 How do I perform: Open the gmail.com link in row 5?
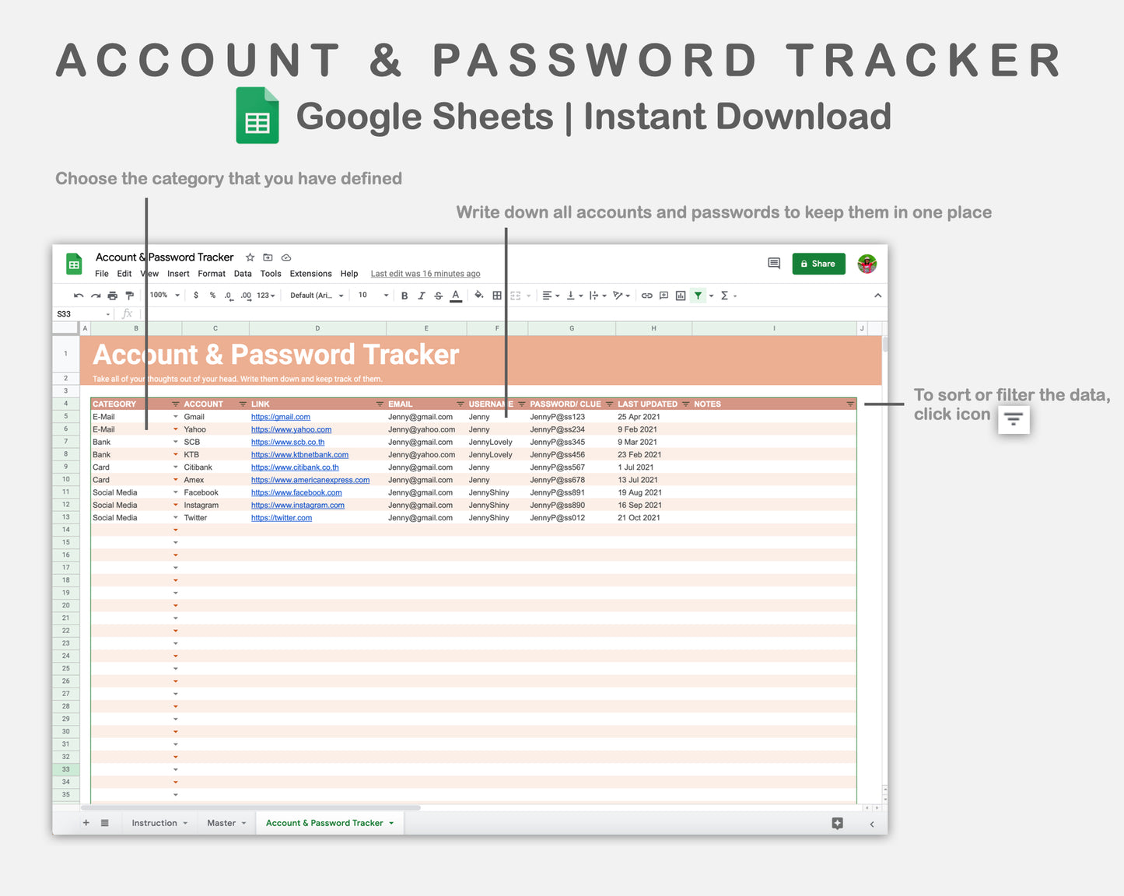tap(281, 417)
